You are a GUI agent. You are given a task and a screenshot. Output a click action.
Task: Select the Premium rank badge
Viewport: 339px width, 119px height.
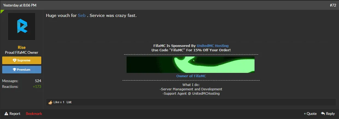point(22,70)
